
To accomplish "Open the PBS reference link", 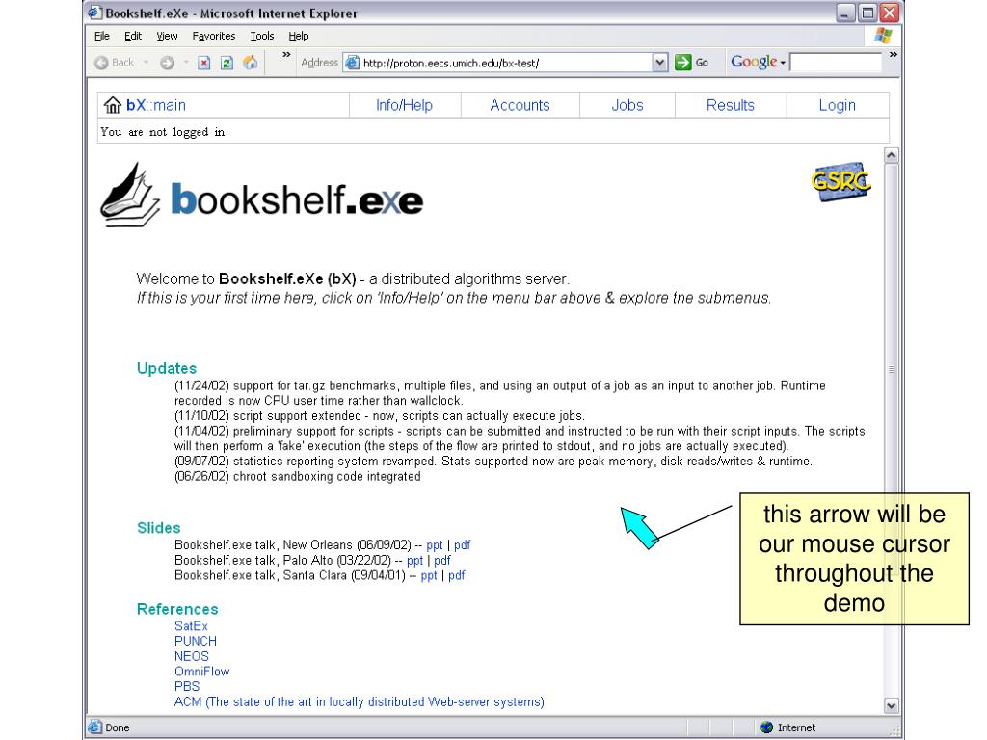I will click(x=187, y=686).
